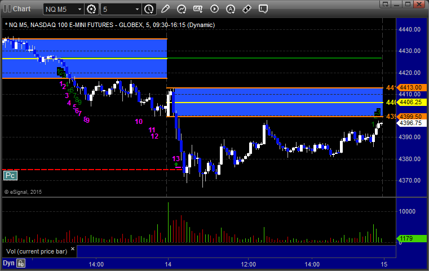The height and width of the screenshot is (271, 429).
Task: Open the time template clock menu
Action: [149, 10]
